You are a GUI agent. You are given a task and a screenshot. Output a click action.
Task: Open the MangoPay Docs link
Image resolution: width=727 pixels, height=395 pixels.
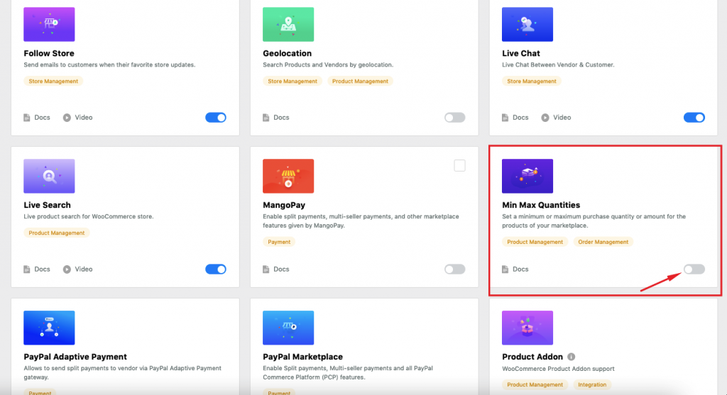pos(281,269)
